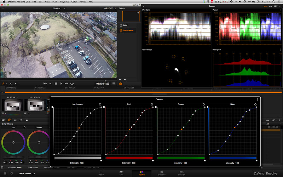Open project settings gear icon
283x177 pixels.
click(x=12, y=173)
